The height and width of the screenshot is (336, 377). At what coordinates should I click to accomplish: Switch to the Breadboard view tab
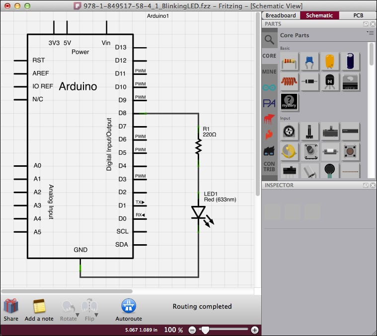(x=281, y=15)
